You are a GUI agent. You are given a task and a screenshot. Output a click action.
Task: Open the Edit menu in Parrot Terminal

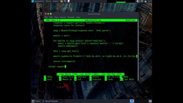click(x=51, y=17)
